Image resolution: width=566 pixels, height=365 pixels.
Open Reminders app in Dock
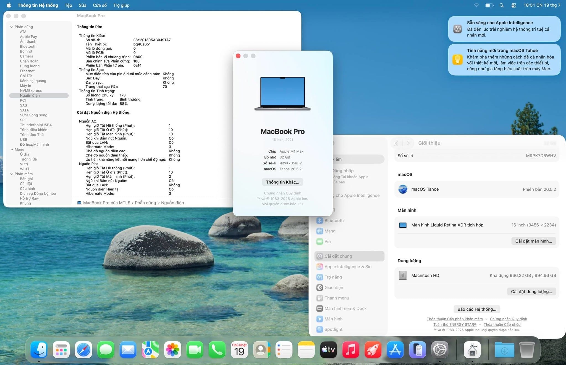[284, 350]
